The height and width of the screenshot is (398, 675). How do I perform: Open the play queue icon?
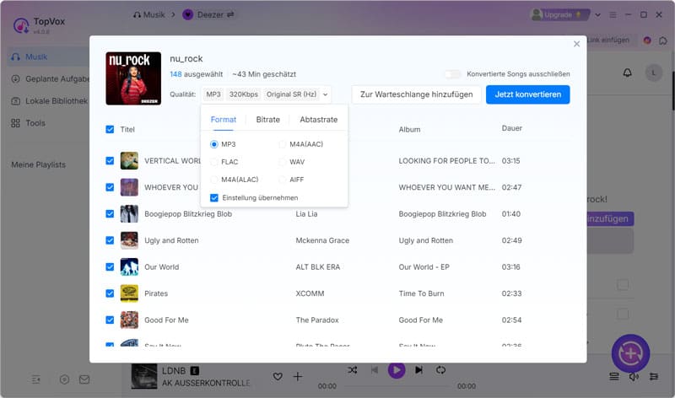(614, 376)
